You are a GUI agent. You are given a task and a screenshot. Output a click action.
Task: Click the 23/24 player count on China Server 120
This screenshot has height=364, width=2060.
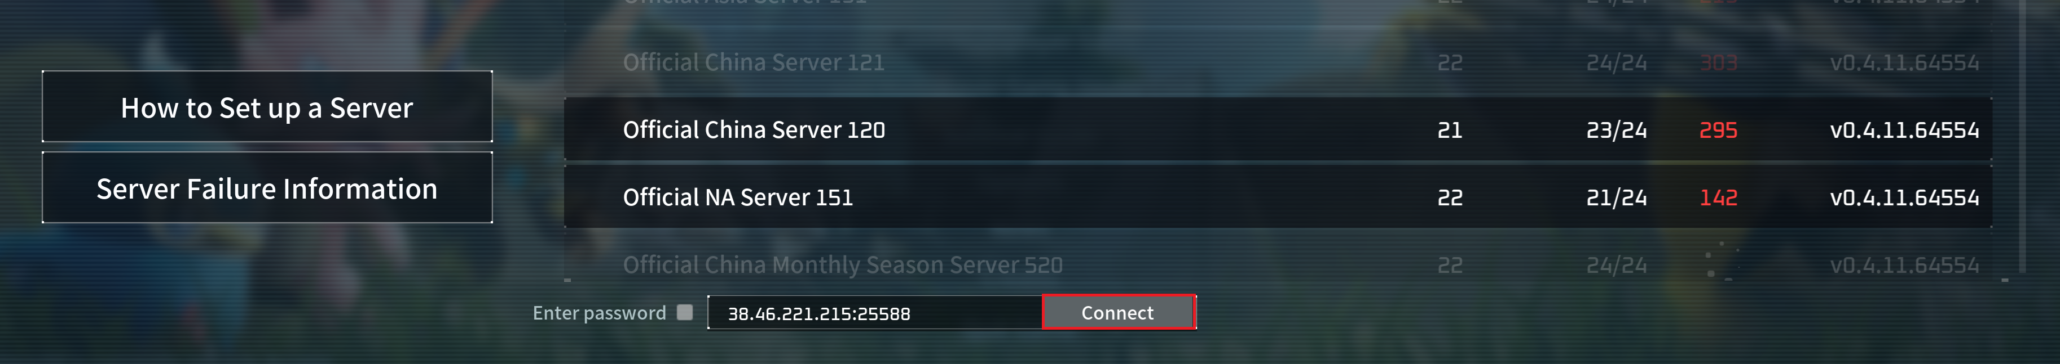(x=1616, y=130)
